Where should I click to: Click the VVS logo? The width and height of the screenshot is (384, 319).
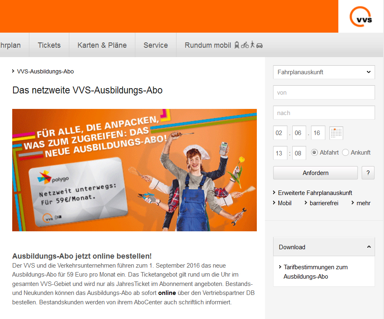click(x=360, y=16)
